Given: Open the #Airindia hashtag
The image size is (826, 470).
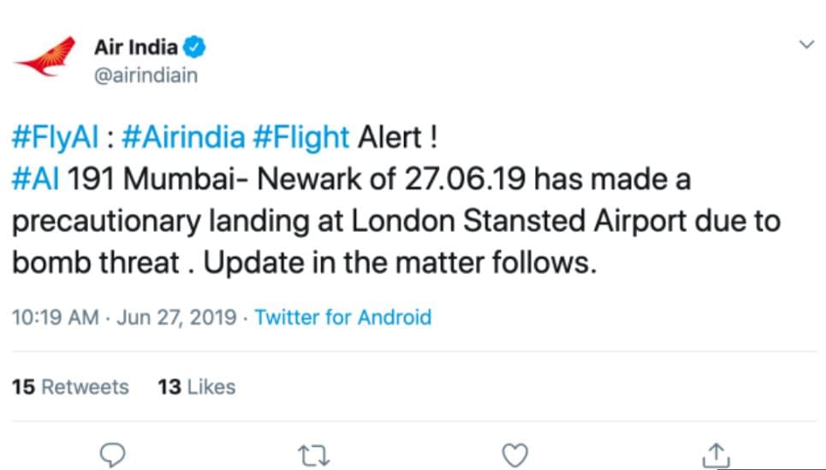Looking at the screenshot, I should (183, 138).
